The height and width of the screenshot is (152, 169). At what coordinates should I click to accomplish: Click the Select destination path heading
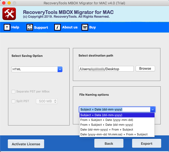96,55
